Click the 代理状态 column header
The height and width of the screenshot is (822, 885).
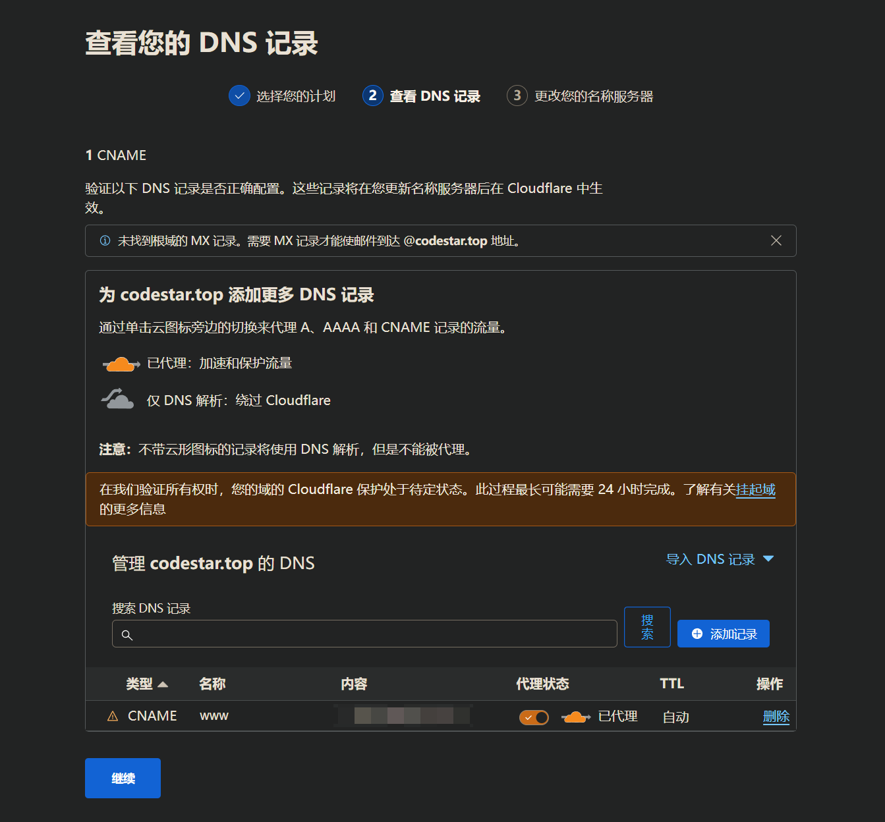point(542,684)
